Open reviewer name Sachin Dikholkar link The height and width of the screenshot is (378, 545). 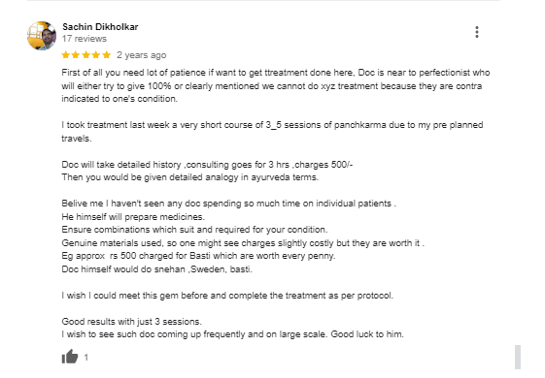click(100, 27)
